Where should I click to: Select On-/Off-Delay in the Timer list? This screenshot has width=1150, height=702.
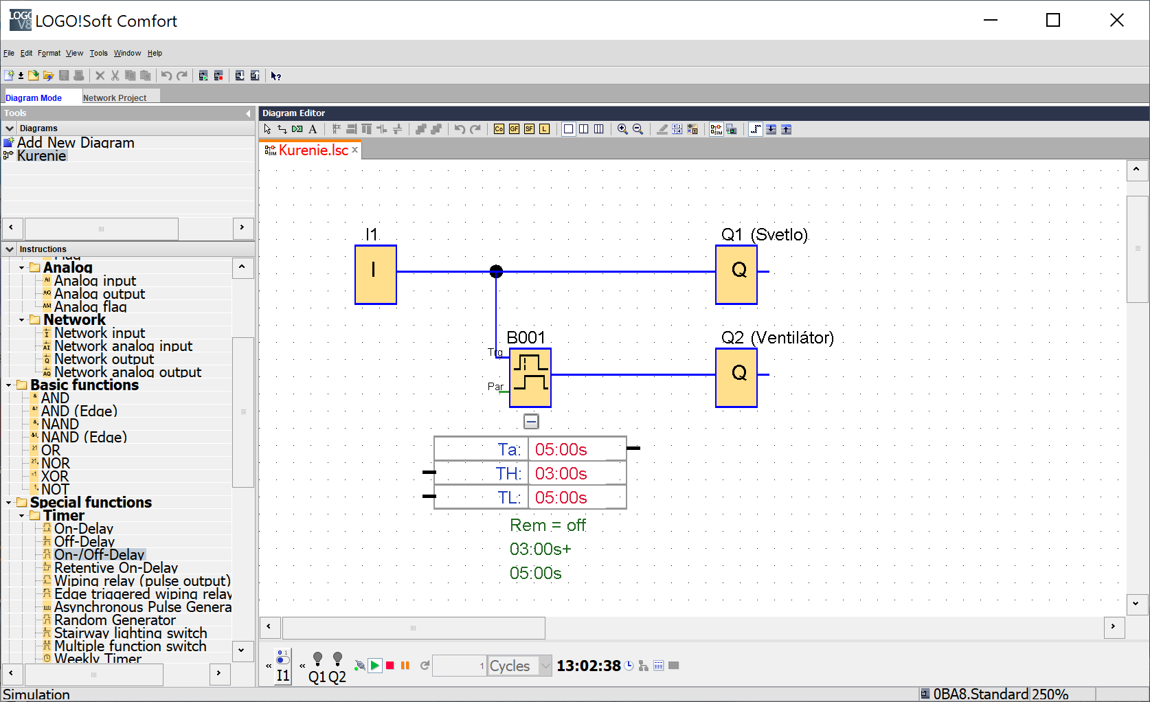coord(99,554)
